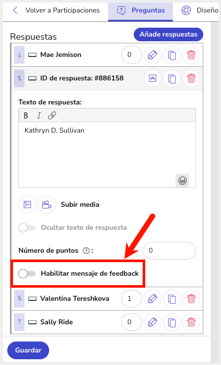Edit points field for Valentina Tereshkova
Screen dimensions: 221x365
click(132, 299)
